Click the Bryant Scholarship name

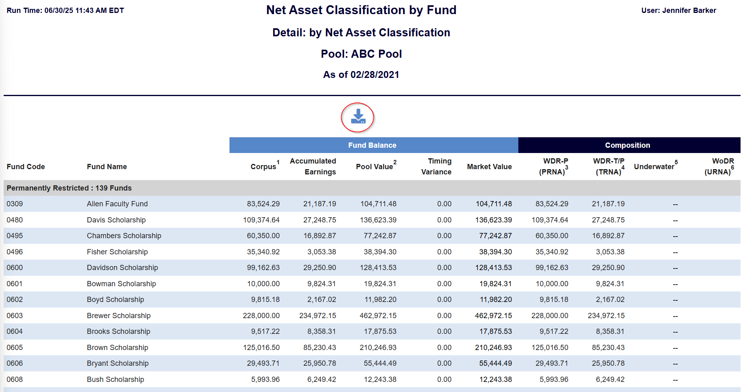118,363
